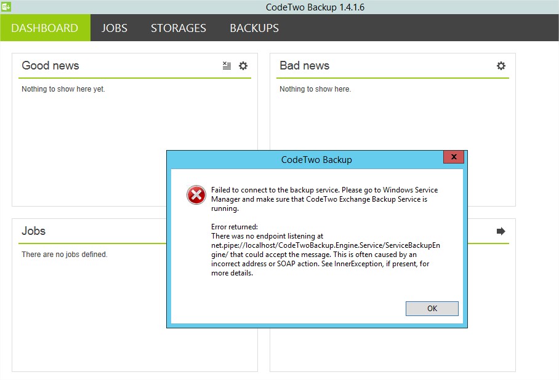Click the 'Error returned:' line in dialog
This screenshot has width=559, height=380.
click(234, 227)
